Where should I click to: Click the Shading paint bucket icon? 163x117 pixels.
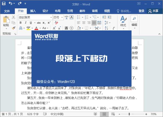(79, 28)
